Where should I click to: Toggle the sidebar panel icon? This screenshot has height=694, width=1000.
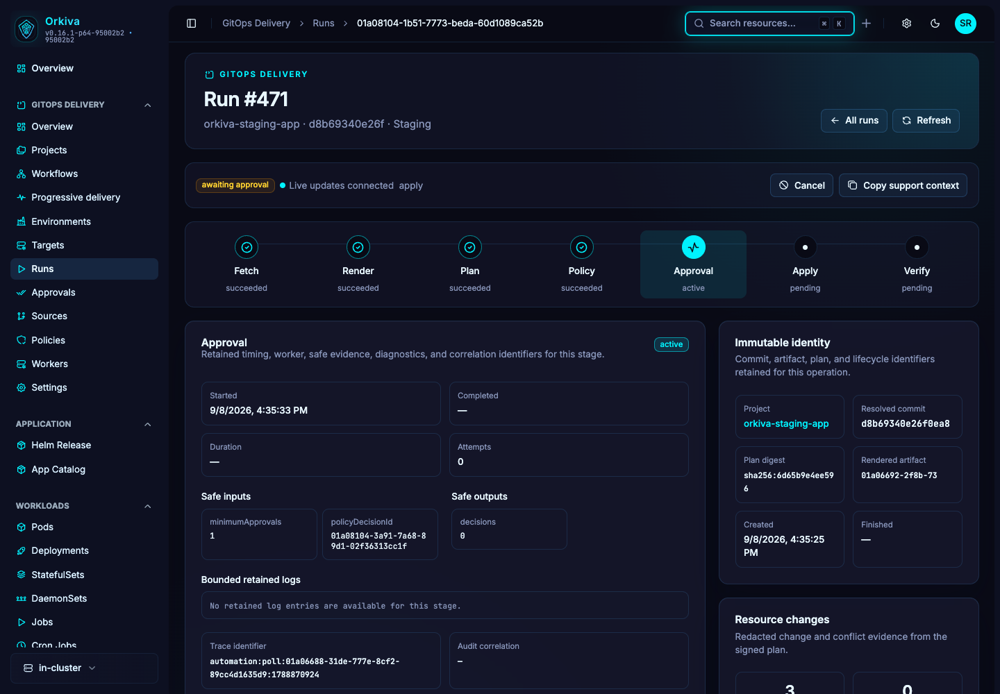point(192,24)
